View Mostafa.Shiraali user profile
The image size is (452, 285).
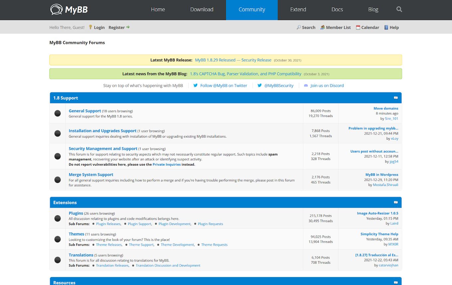[386, 185]
